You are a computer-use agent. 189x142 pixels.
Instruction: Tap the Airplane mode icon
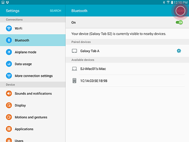9,52
